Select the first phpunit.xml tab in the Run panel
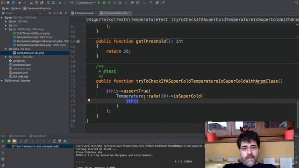This screenshot has width=299, height=168. pyautogui.click(x=18, y=136)
